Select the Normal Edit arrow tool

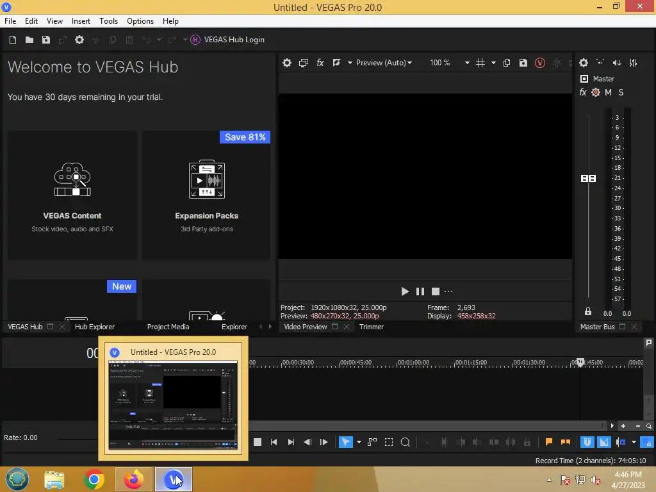(345, 442)
